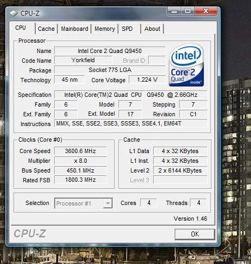The width and height of the screenshot is (251, 264).
Task: Click the Ext. Model value 17
Action: coord(130,114)
